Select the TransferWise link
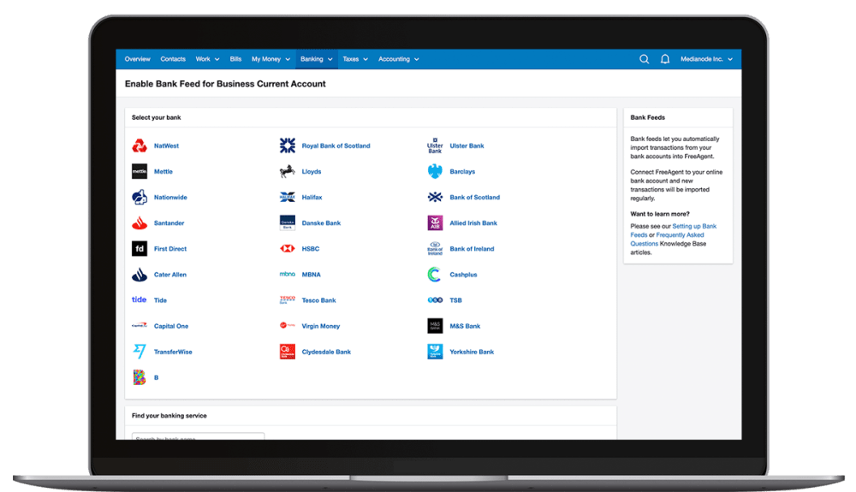This screenshot has width=856, height=492. [x=173, y=352]
